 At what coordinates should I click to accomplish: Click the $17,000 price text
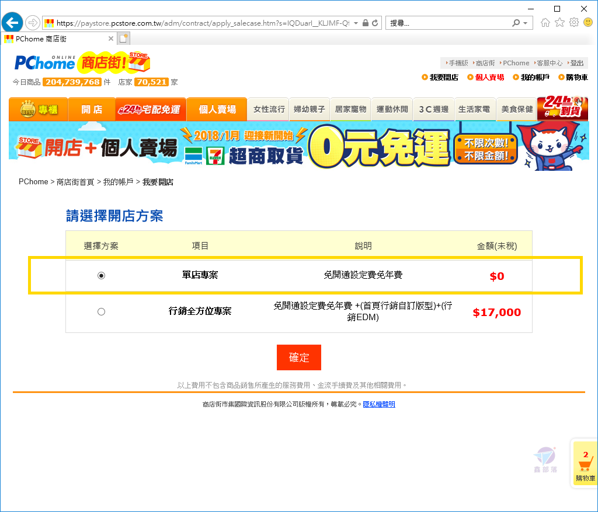coord(496,313)
